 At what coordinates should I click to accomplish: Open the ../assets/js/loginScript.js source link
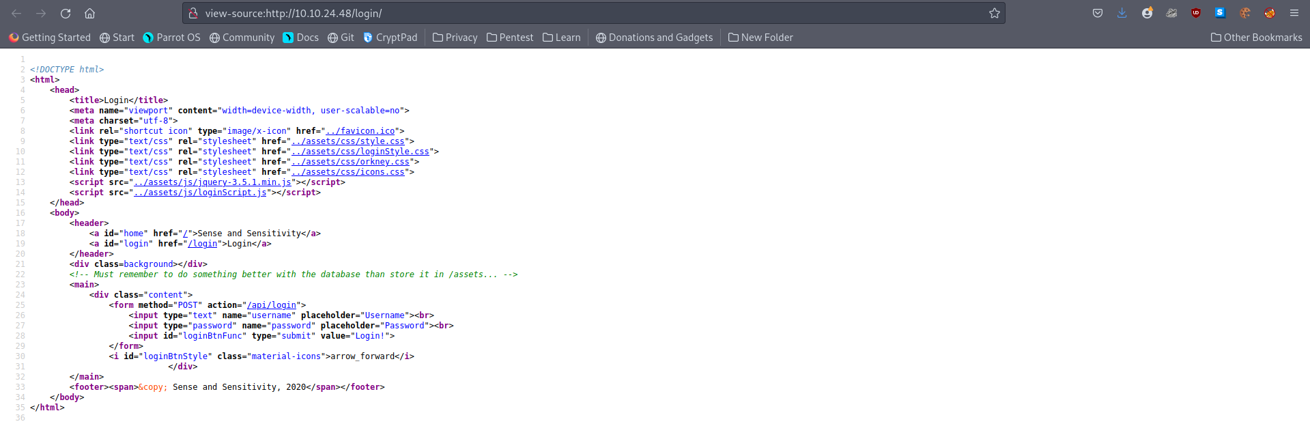[x=200, y=193]
